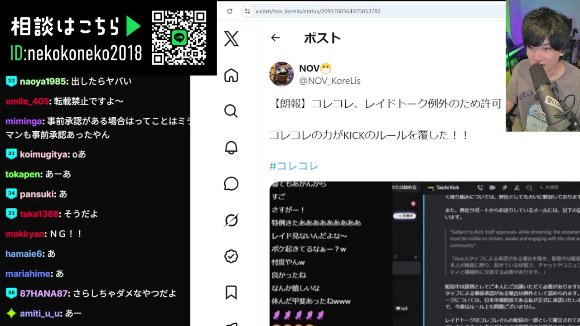Image resolution: width=580 pixels, height=326 pixels.
Task: Click the post line コレコレの力がKICKのルールを覆した
Action: pos(369,135)
